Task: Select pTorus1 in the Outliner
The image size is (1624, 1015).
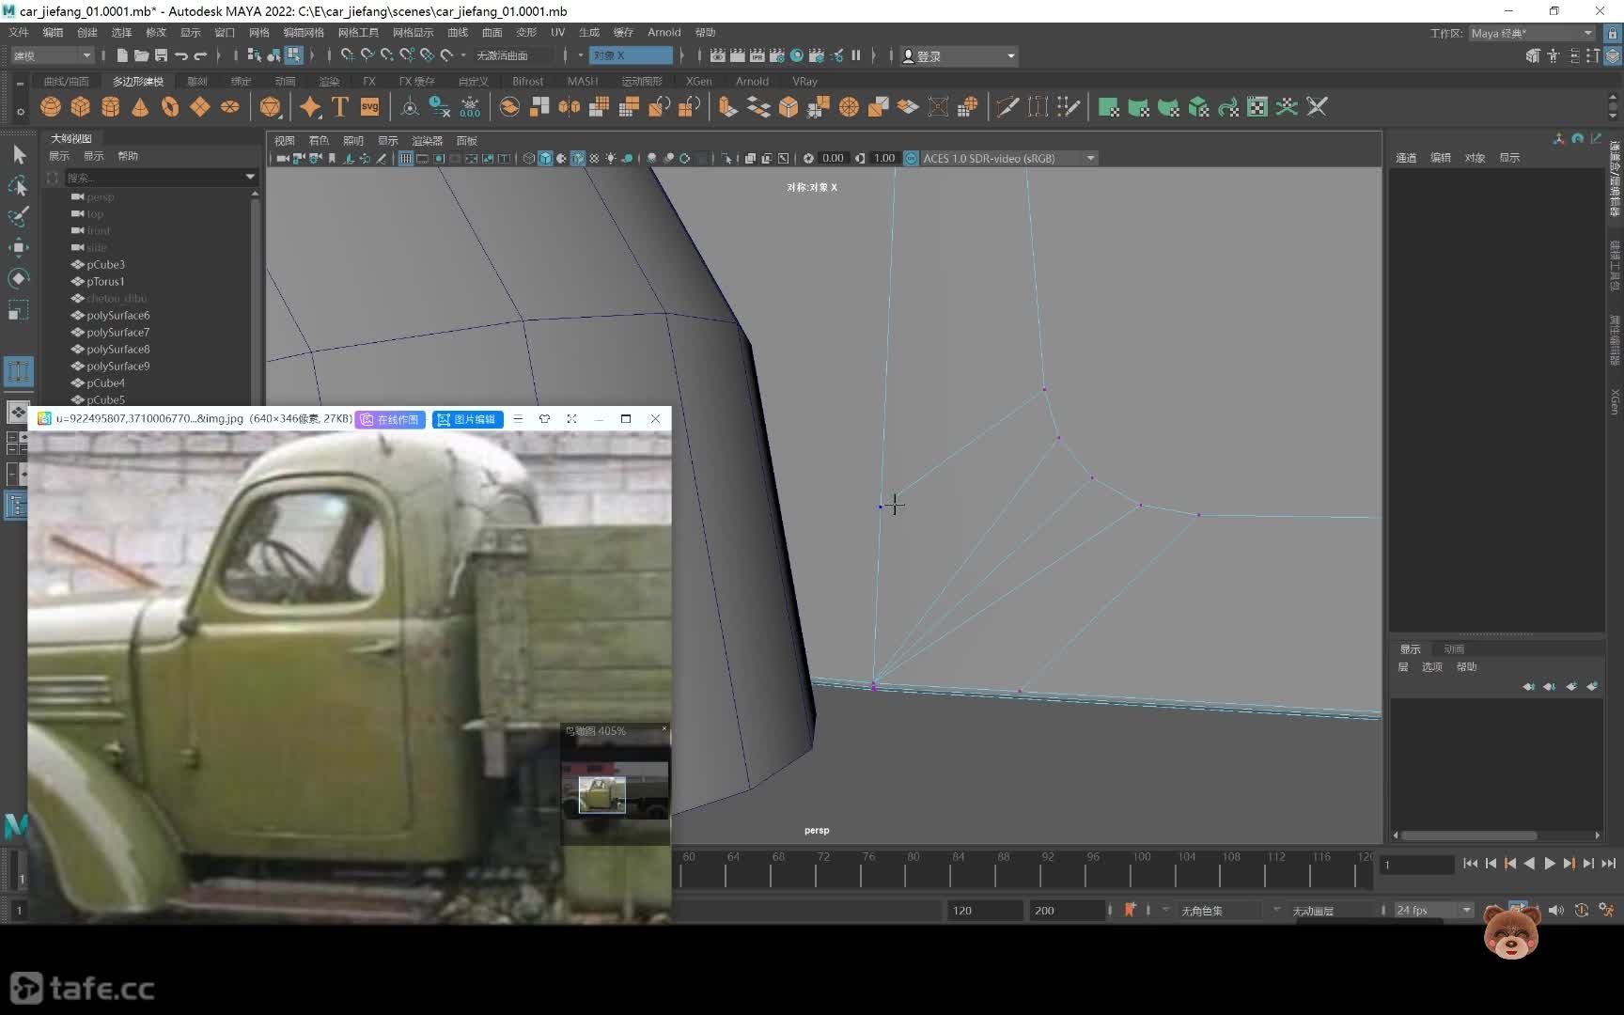Action: (x=105, y=282)
